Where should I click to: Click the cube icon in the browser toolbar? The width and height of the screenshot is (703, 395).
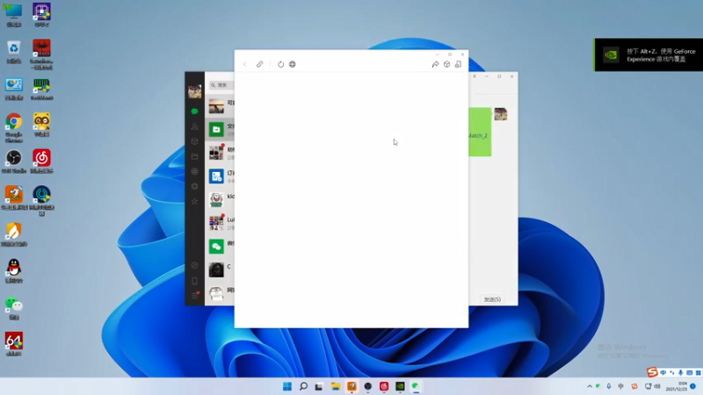(x=446, y=64)
